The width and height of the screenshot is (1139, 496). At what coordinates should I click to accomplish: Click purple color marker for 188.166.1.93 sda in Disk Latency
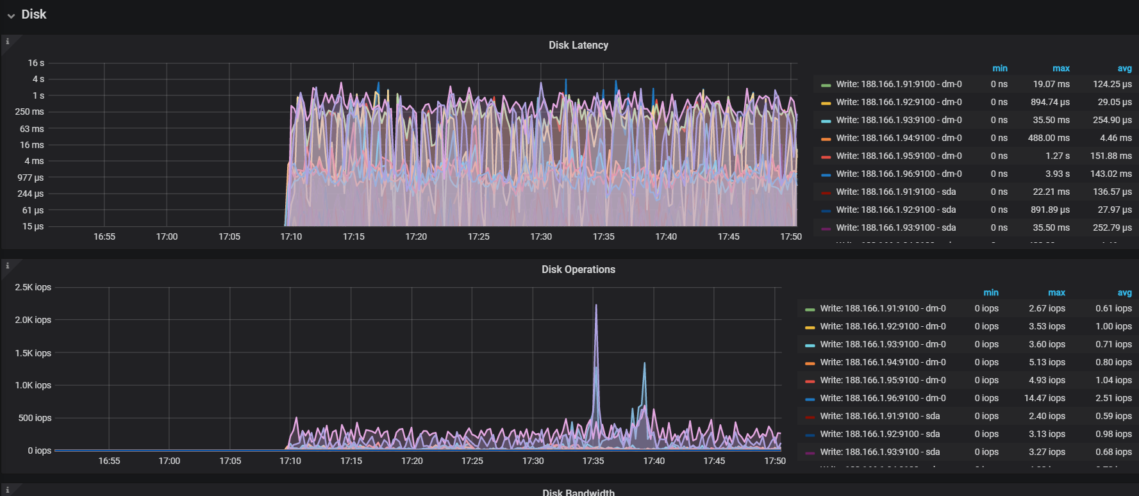[x=826, y=228]
